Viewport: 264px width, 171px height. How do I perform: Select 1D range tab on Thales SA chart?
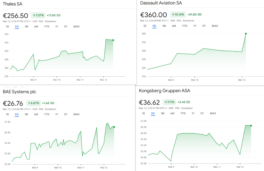(7, 26)
